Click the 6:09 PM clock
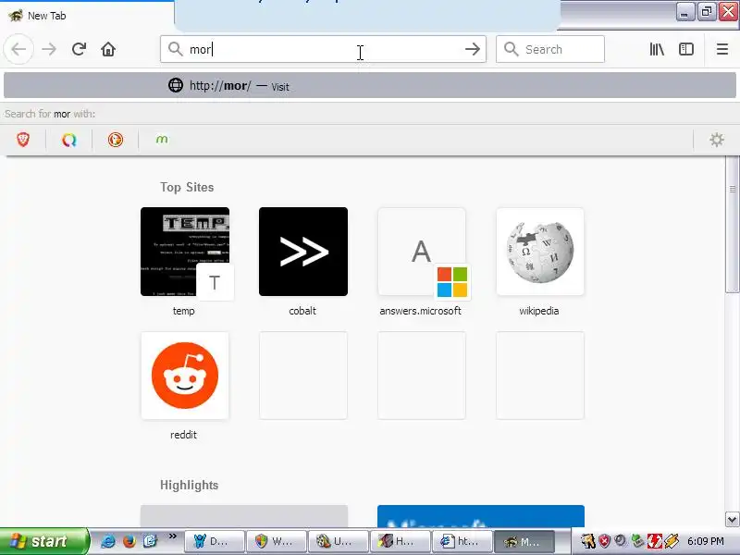 click(x=706, y=541)
